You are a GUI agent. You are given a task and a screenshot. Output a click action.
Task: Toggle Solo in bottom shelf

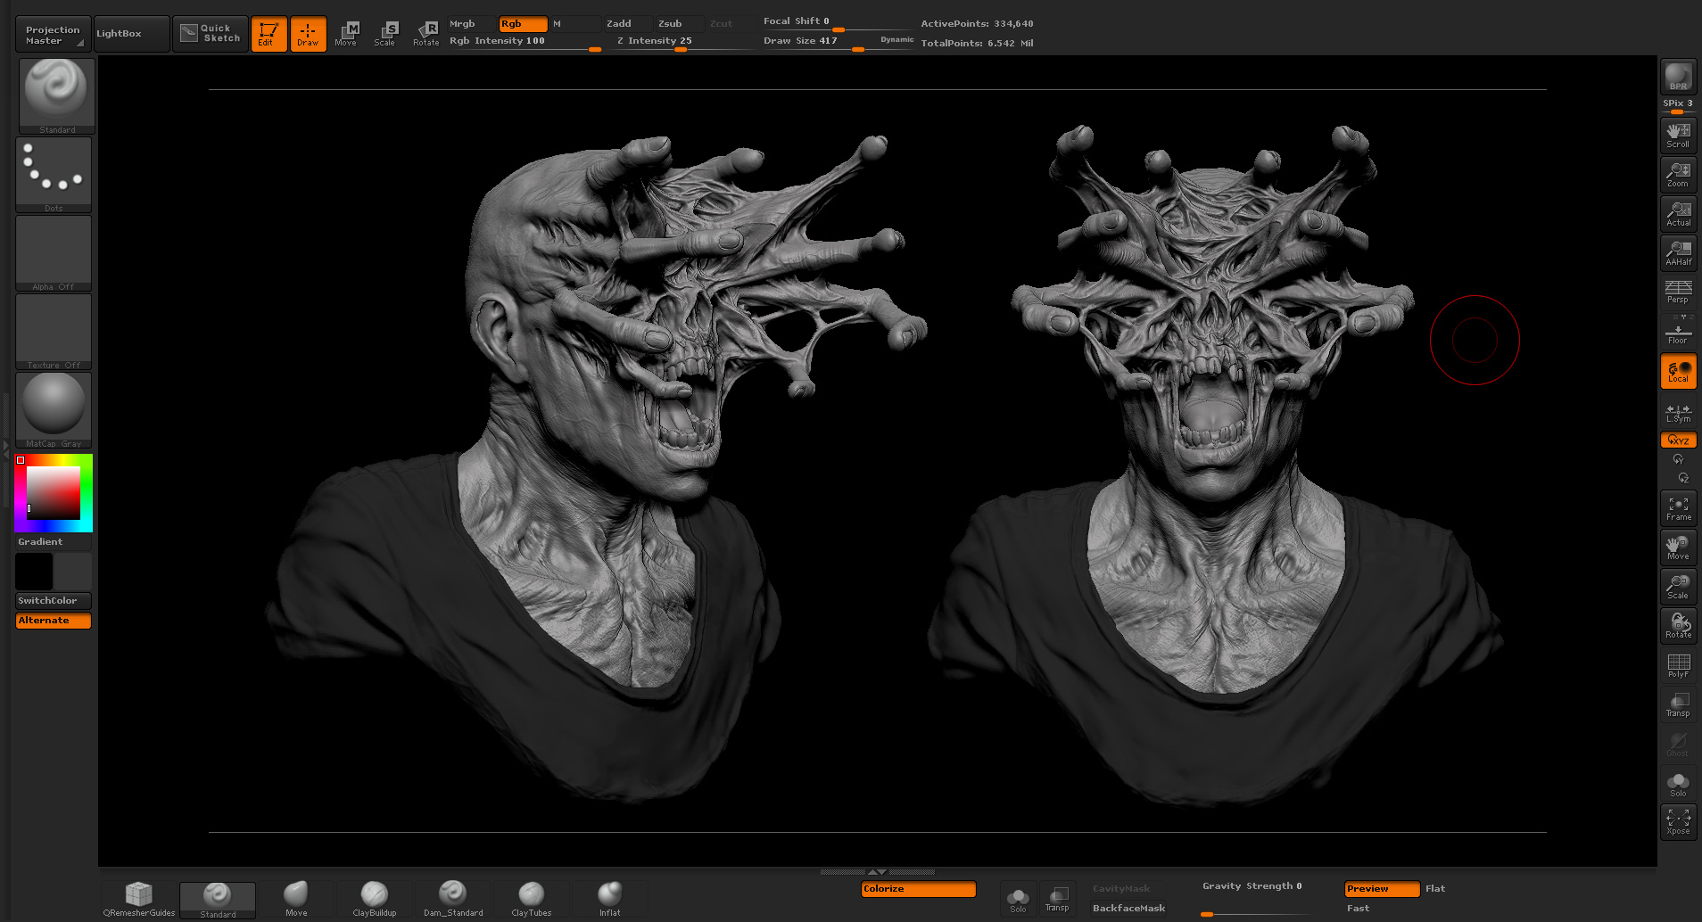point(1018,899)
